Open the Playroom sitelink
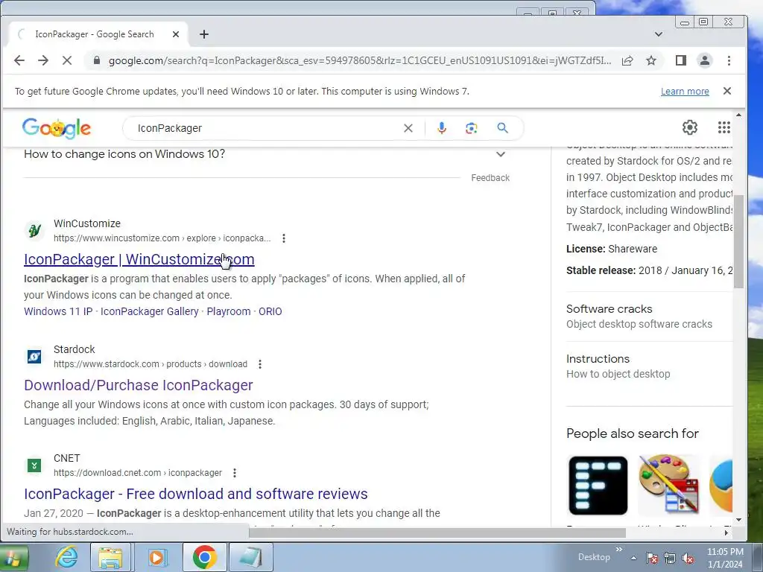Screen dimensions: 763x572 (x=229, y=311)
